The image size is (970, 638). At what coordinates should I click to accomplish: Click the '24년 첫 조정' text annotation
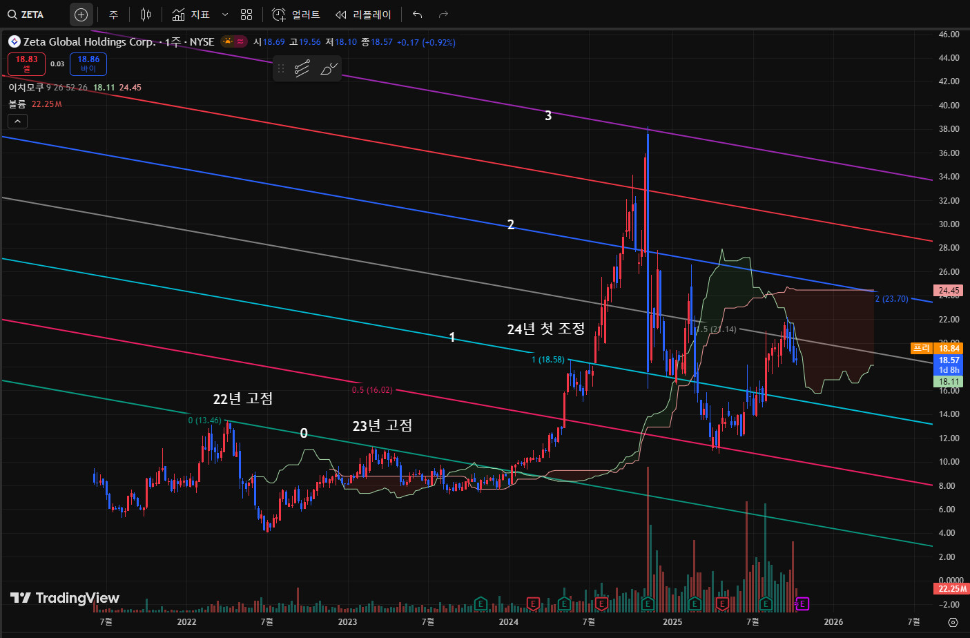[546, 329]
